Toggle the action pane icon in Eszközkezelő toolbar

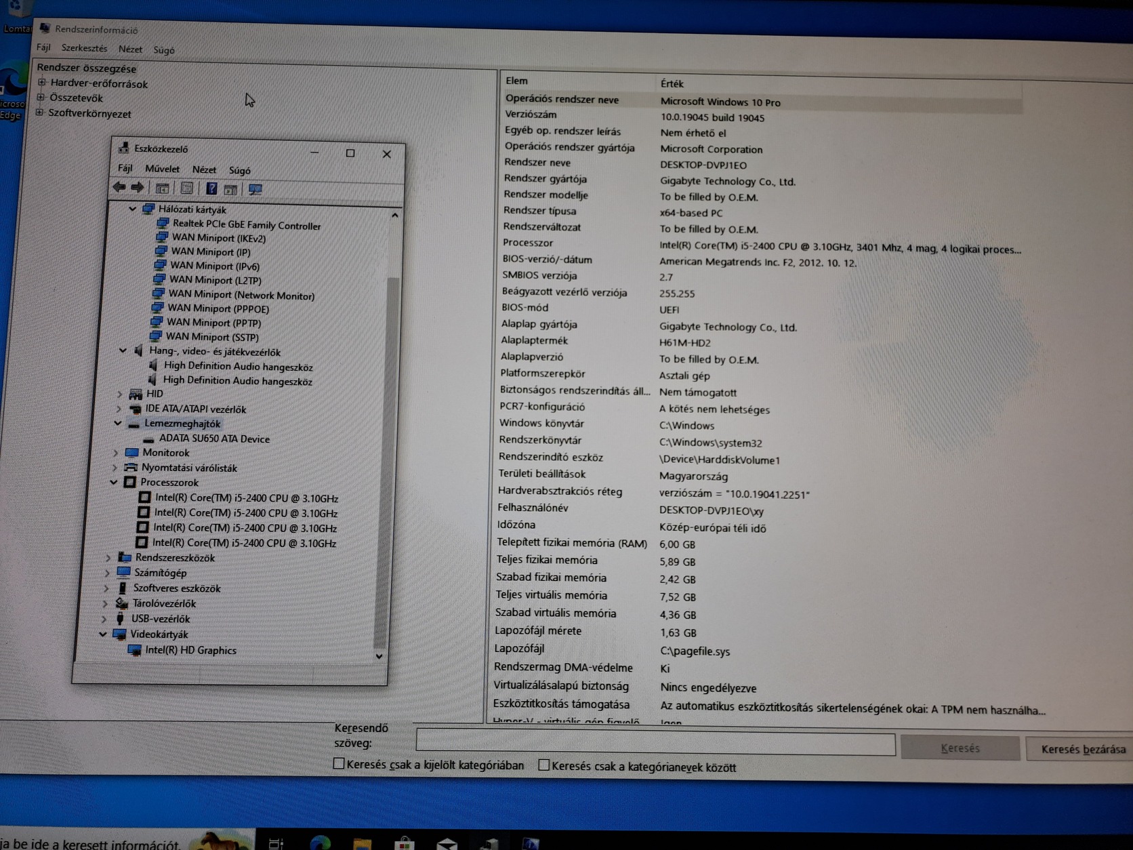[230, 190]
